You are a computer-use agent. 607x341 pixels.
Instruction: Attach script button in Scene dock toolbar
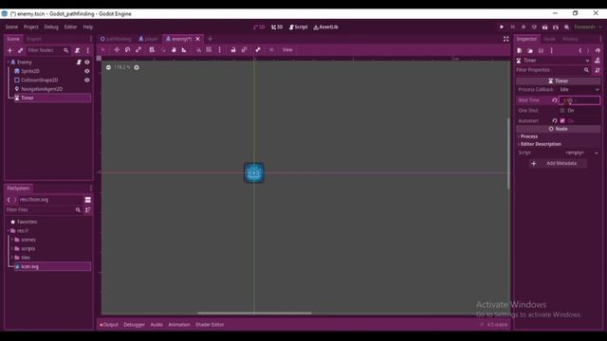pos(78,50)
